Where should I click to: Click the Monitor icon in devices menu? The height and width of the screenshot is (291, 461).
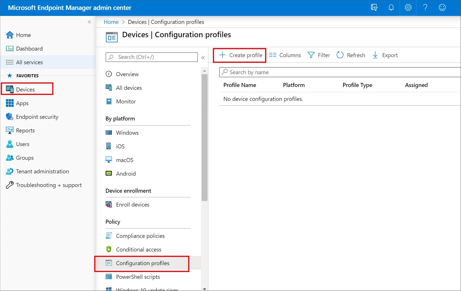point(109,101)
